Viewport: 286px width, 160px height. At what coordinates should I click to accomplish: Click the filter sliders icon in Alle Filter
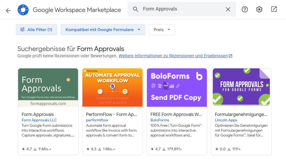pyautogui.click(x=22, y=30)
